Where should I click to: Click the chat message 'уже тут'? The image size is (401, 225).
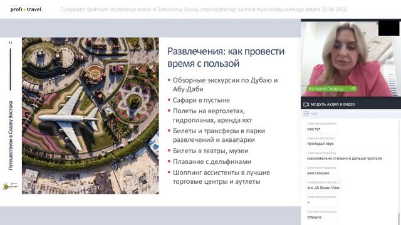[313, 129]
